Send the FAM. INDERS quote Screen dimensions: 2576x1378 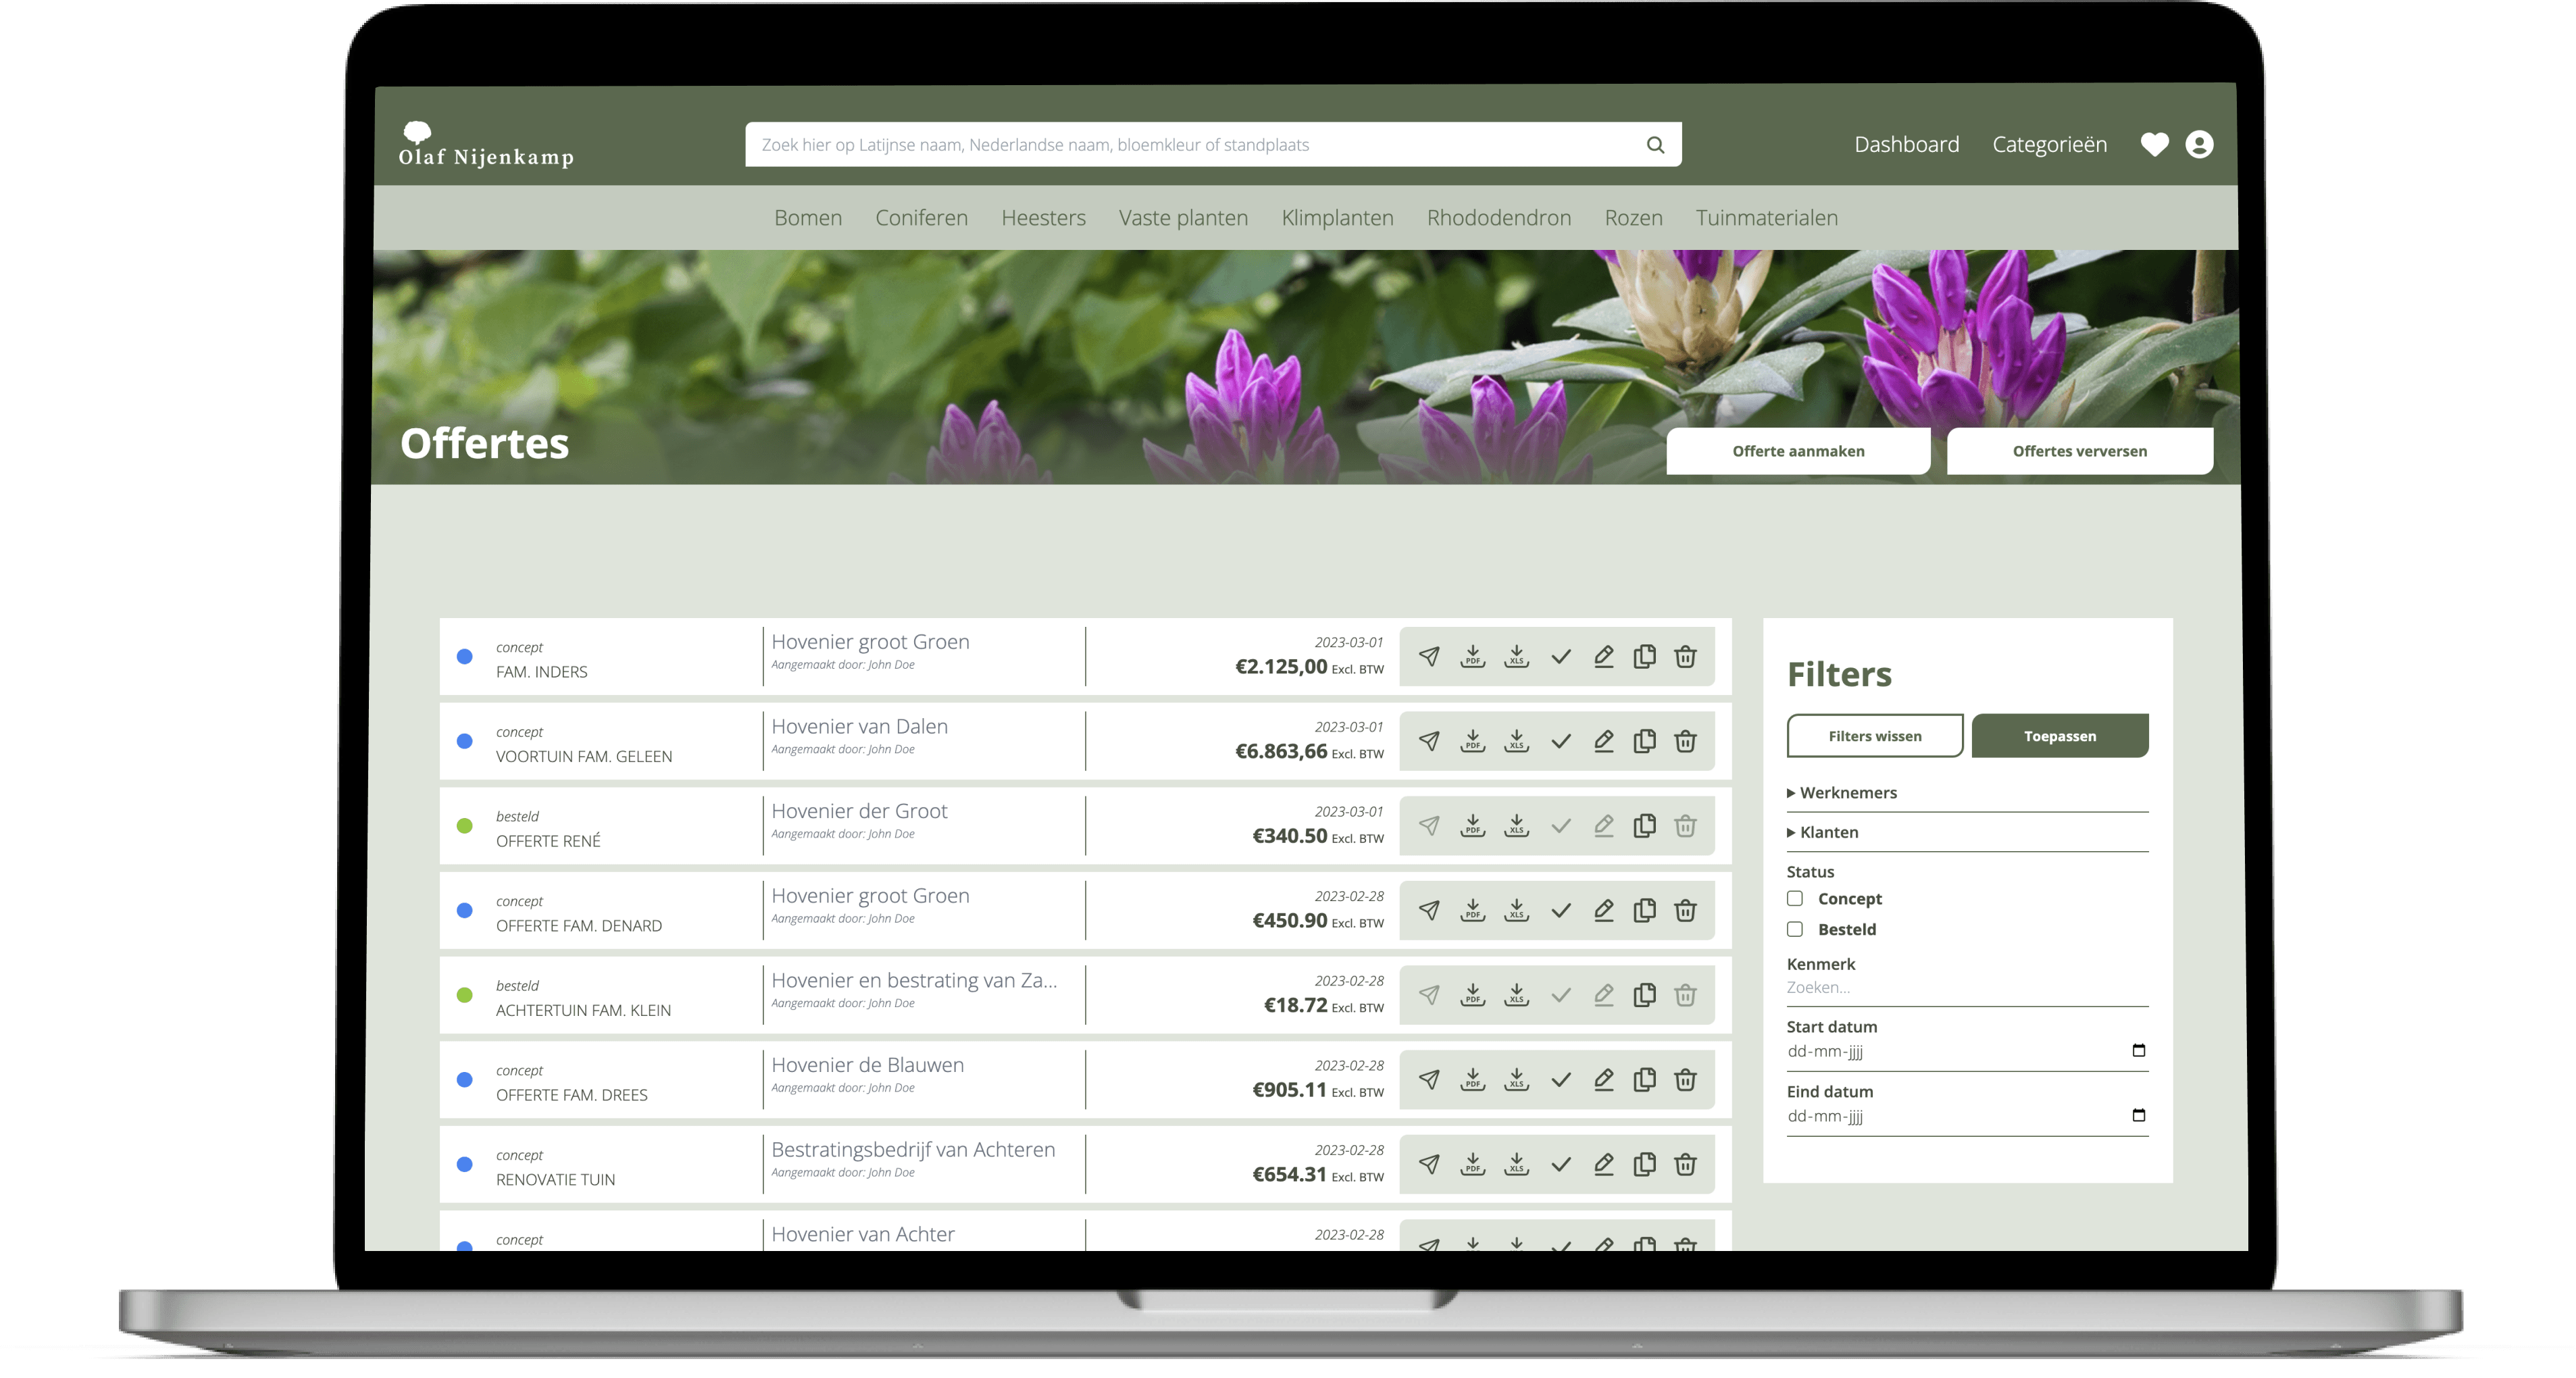pyautogui.click(x=1429, y=657)
